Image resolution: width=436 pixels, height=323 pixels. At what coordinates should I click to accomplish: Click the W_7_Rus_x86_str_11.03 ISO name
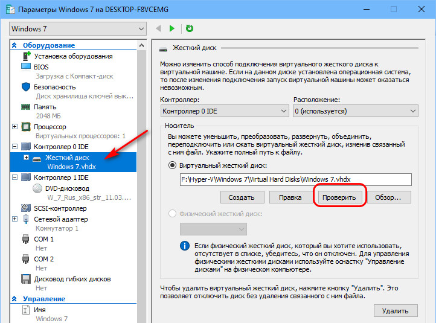(89, 197)
